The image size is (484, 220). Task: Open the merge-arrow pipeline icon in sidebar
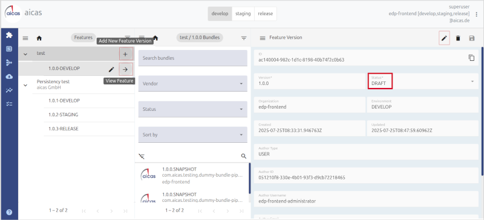[x=9, y=63]
